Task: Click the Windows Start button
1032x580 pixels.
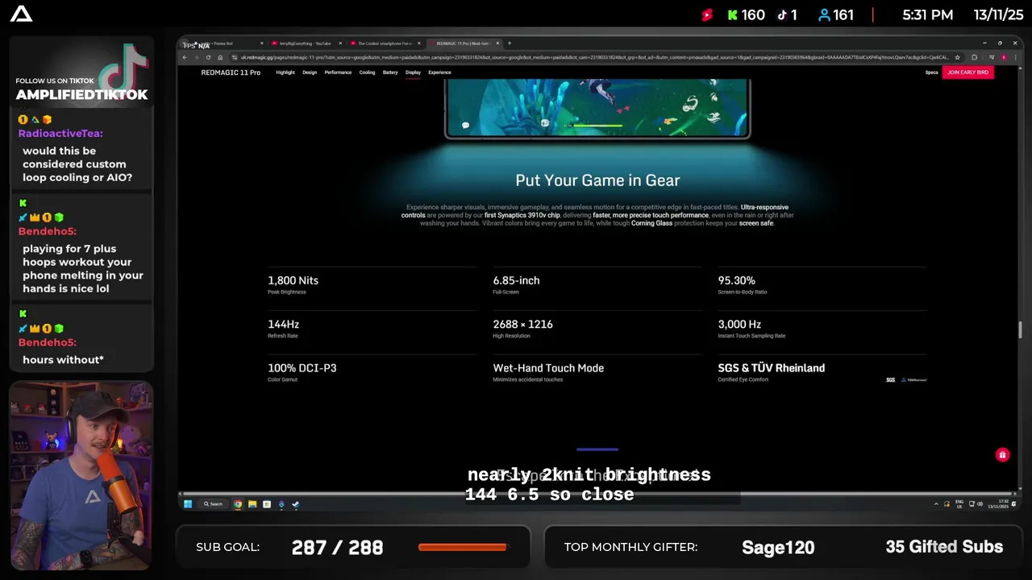Action: tap(188, 504)
